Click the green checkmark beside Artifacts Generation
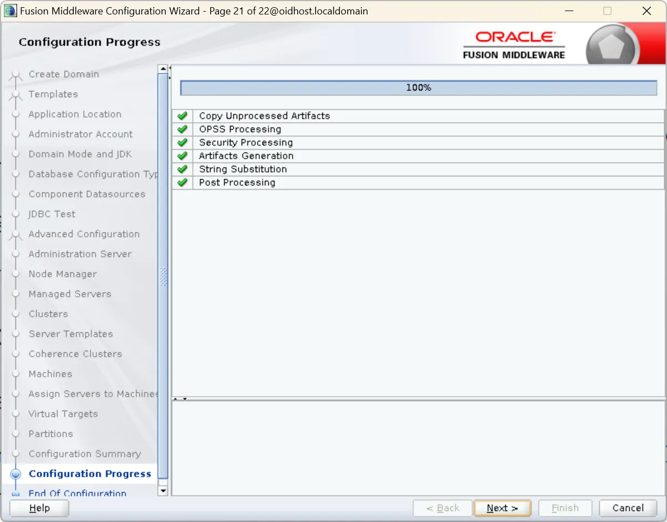This screenshot has height=522, width=667. click(x=182, y=156)
